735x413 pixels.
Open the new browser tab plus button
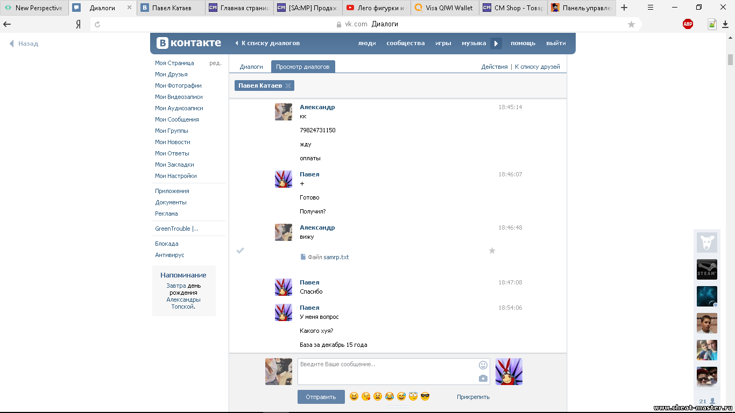pos(624,8)
